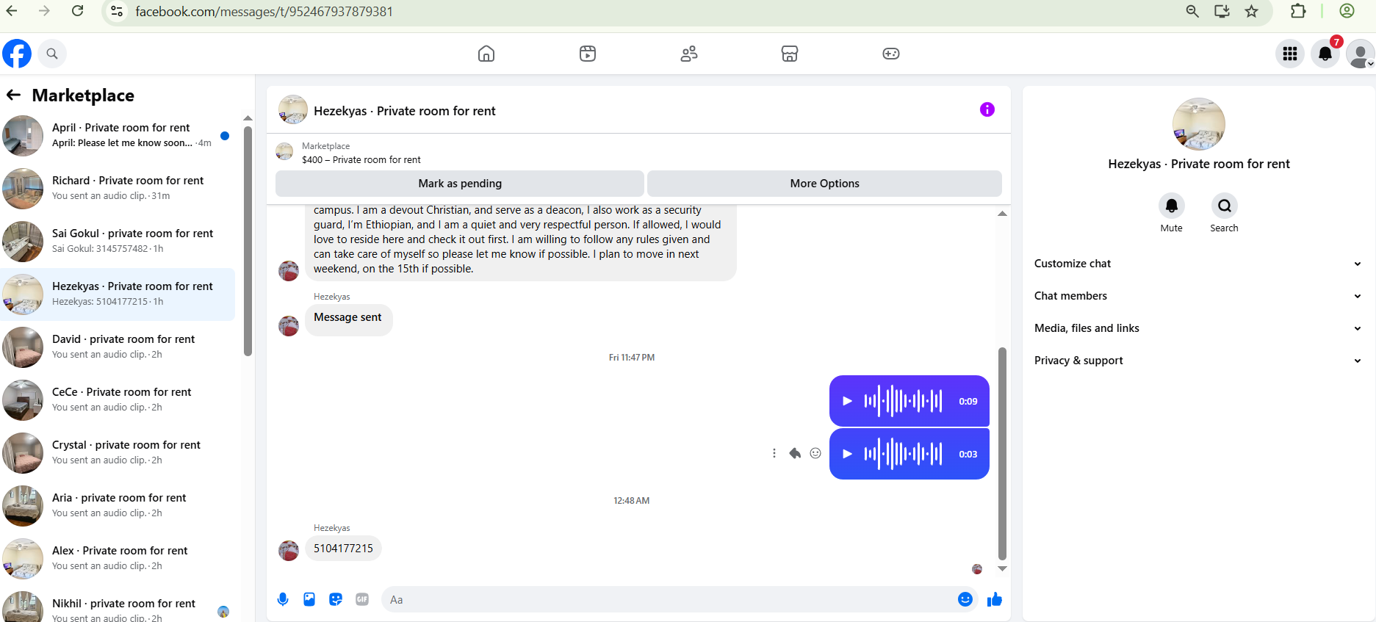Open the browser profile icon
The height and width of the screenshot is (622, 1376).
(x=1347, y=11)
